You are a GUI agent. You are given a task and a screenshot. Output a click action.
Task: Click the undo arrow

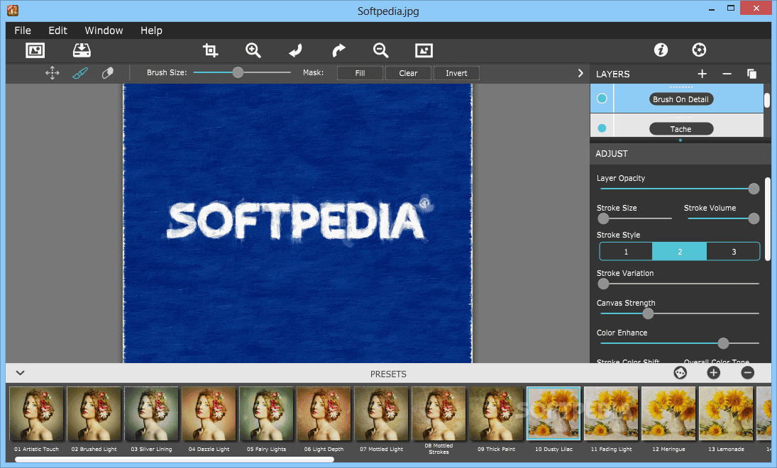click(296, 50)
